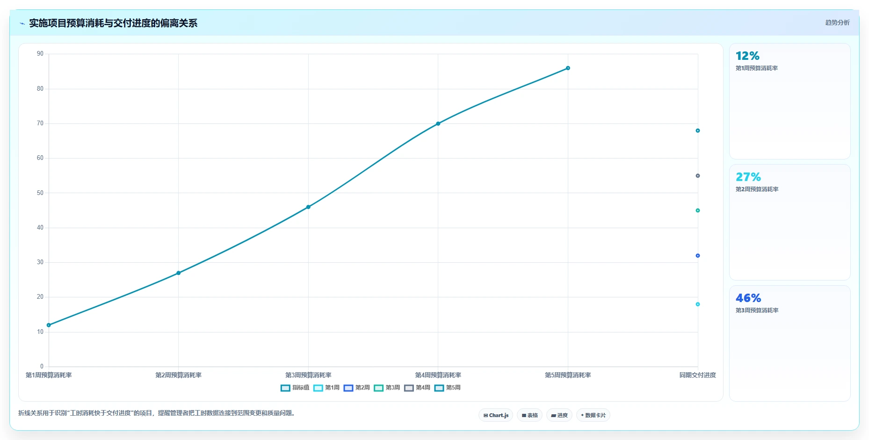Select the 第1周预算消耗率 data point on the line

click(49, 325)
